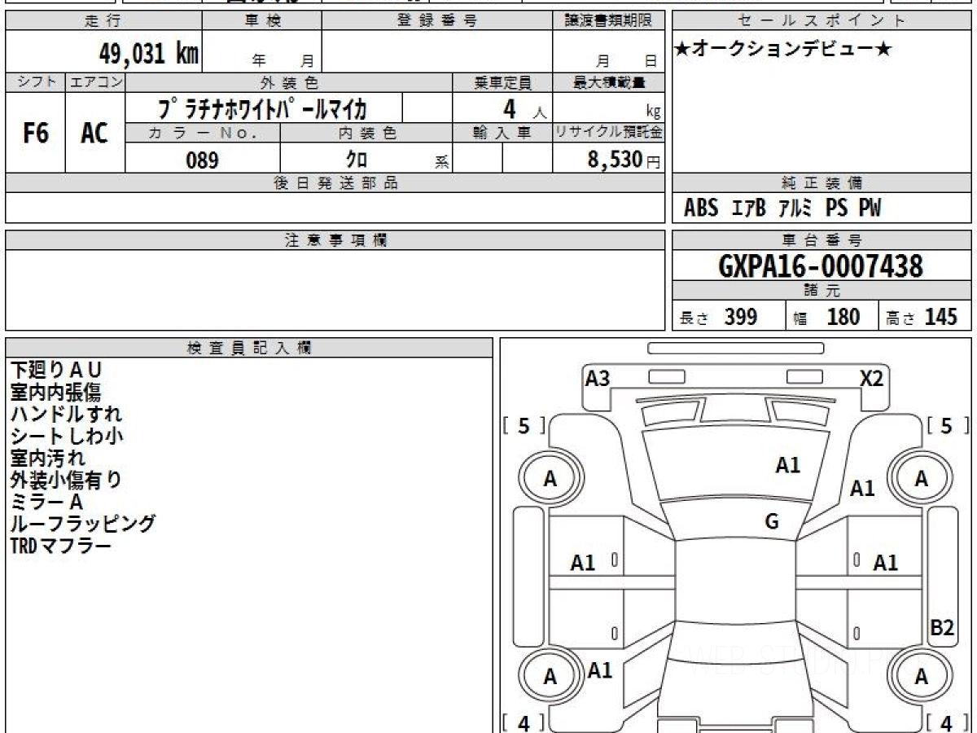This screenshot has width=977, height=733.
Task: Click the inspector note ルーフラッピング
Action: [x=83, y=524]
